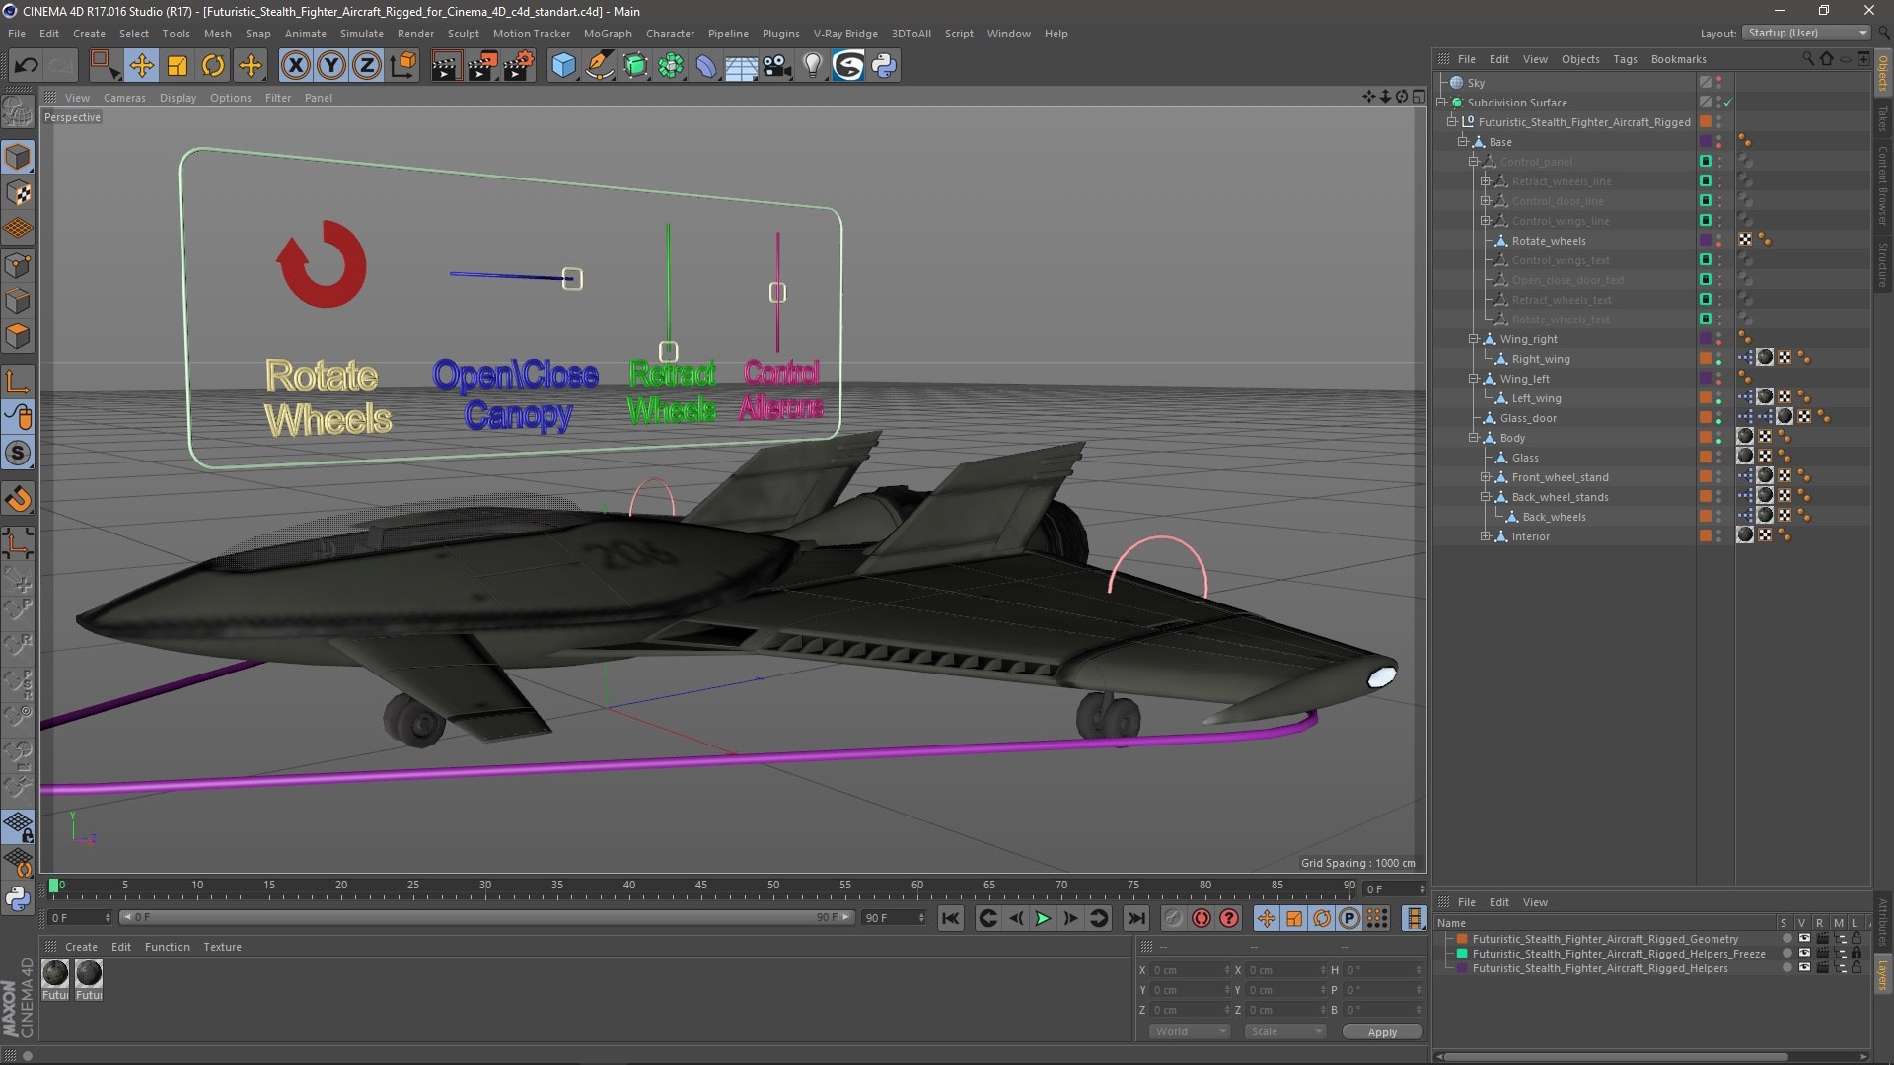The height and width of the screenshot is (1065, 1894).
Task: Open material manager Texture menu
Action: [x=222, y=947]
